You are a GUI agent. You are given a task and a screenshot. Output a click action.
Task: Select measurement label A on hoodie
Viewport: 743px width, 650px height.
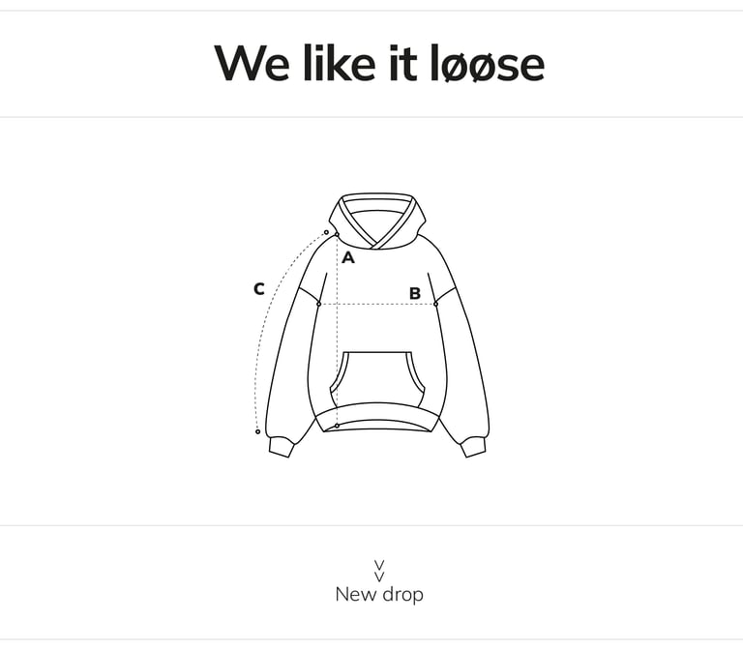pos(348,257)
